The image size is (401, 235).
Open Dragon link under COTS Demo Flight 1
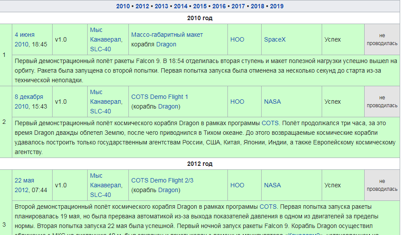pos(168,106)
